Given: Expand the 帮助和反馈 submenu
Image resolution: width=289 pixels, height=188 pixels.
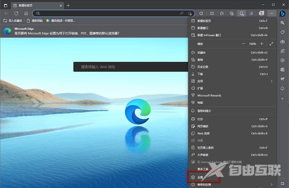Looking at the screenshot, I should (272, 184).
